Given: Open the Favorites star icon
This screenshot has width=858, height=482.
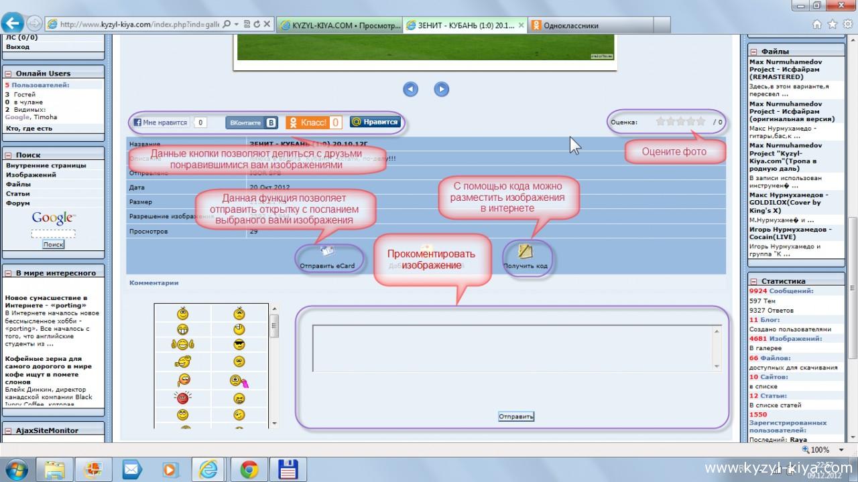Looking at the screenshot, I should pos(833,24).
